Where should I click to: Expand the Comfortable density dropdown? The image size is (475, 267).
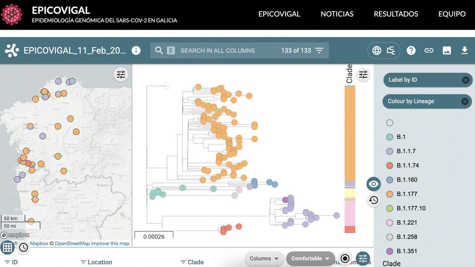(x=310, y=258)
